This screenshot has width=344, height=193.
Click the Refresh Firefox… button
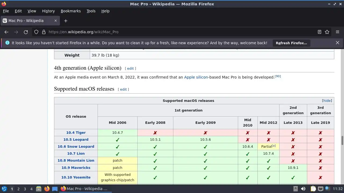point(291,43)
